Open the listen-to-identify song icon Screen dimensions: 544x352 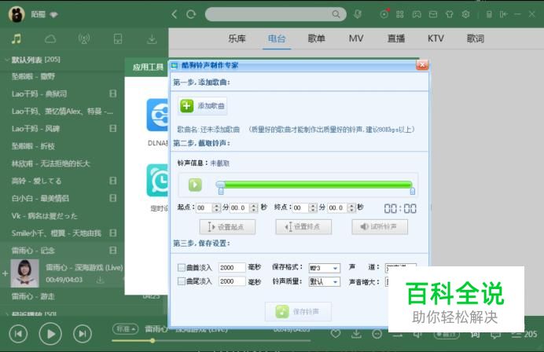[358, 14]
